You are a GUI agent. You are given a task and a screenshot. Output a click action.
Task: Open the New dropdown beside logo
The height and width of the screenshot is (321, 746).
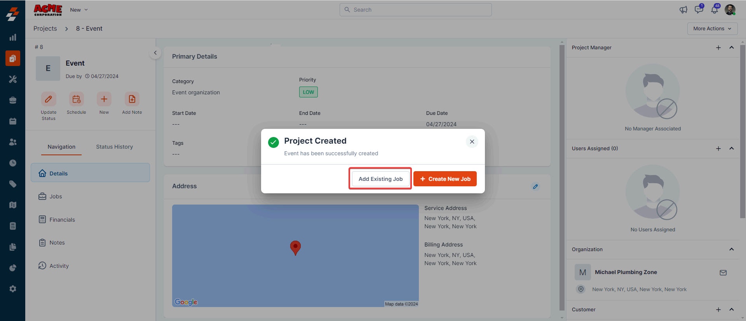pos(79,10)
